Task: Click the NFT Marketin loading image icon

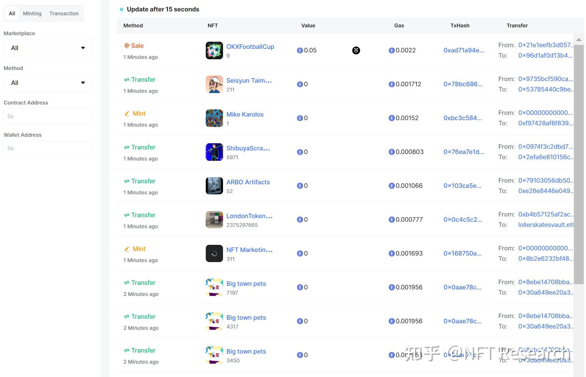Action: (x=214, y=254)
